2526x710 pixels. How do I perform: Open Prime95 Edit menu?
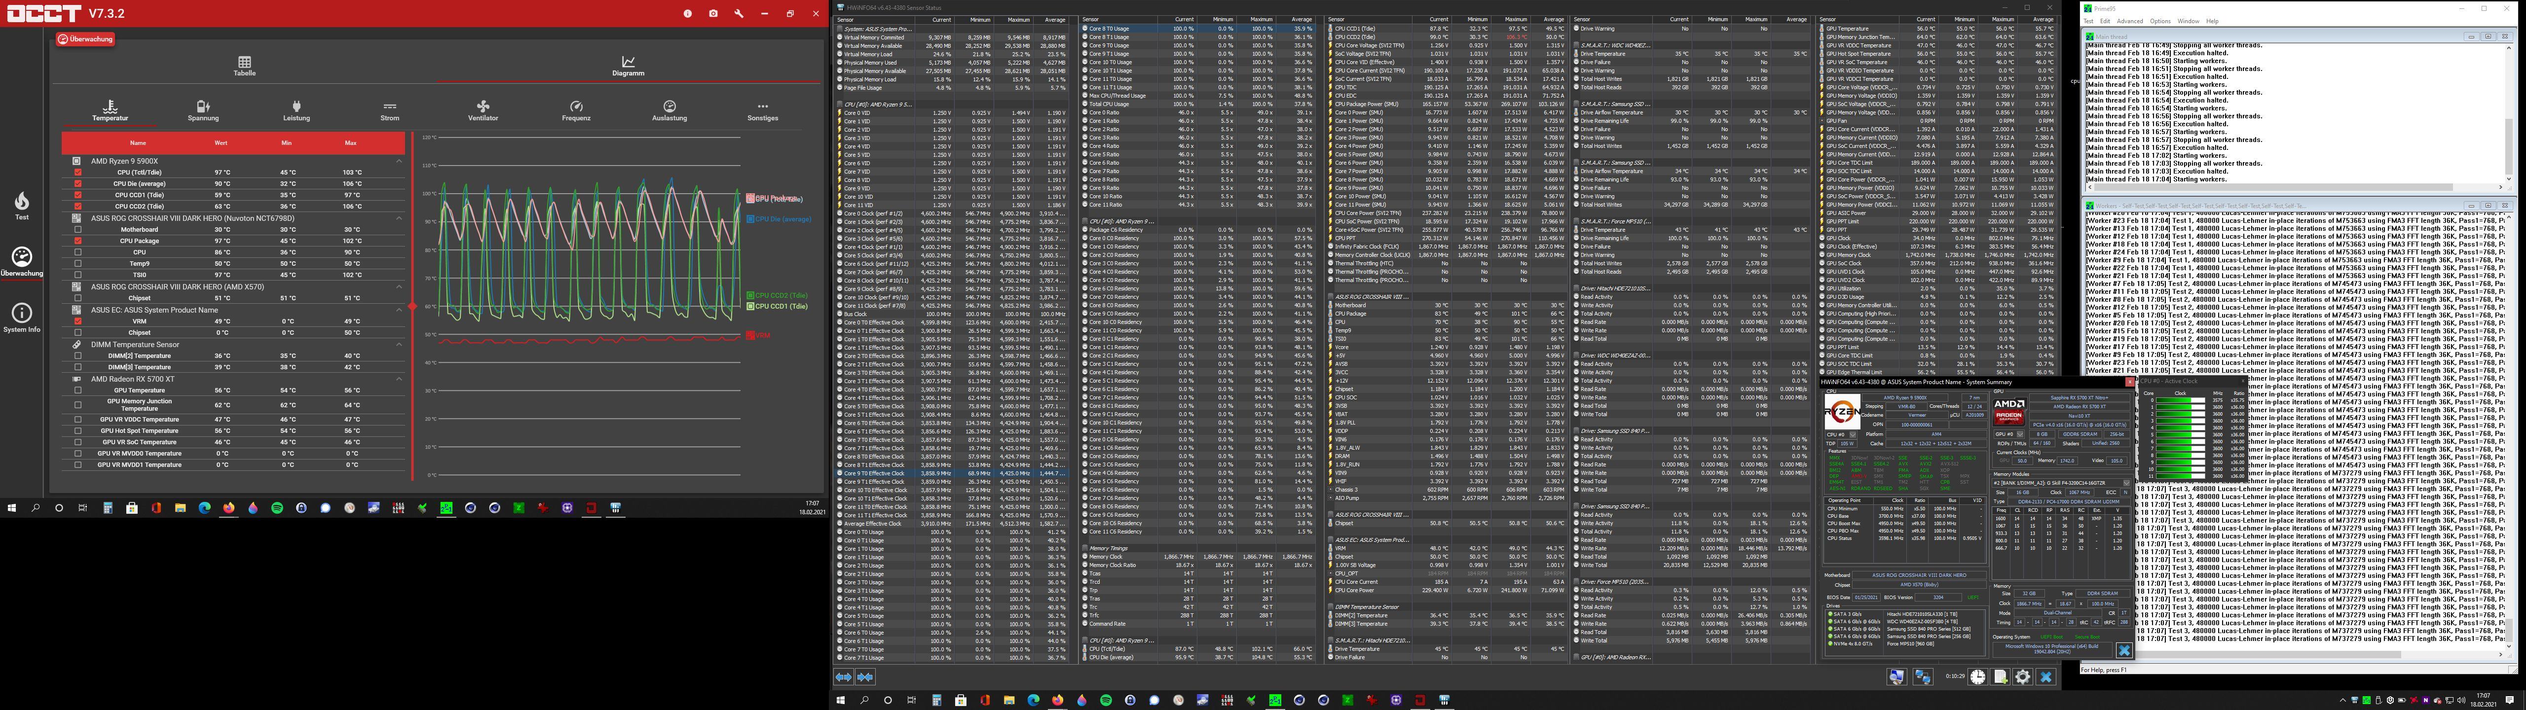[2104, 21]
